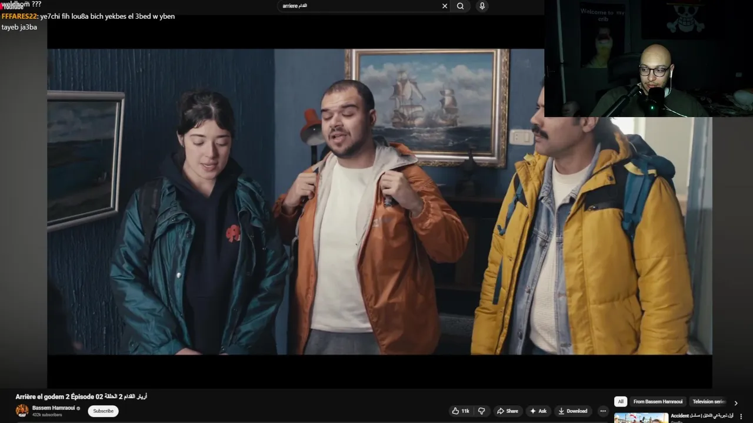The width and height of the screenshot is (753, 423).
Task: Download the video
Action: tap(573, 411)
